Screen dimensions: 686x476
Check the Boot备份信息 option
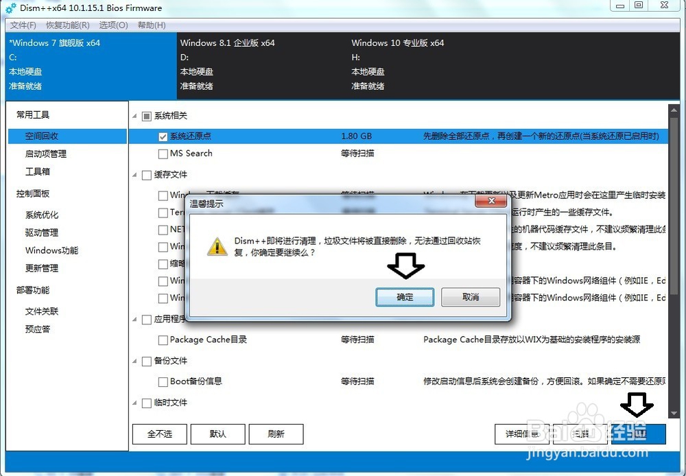(163, 382)
